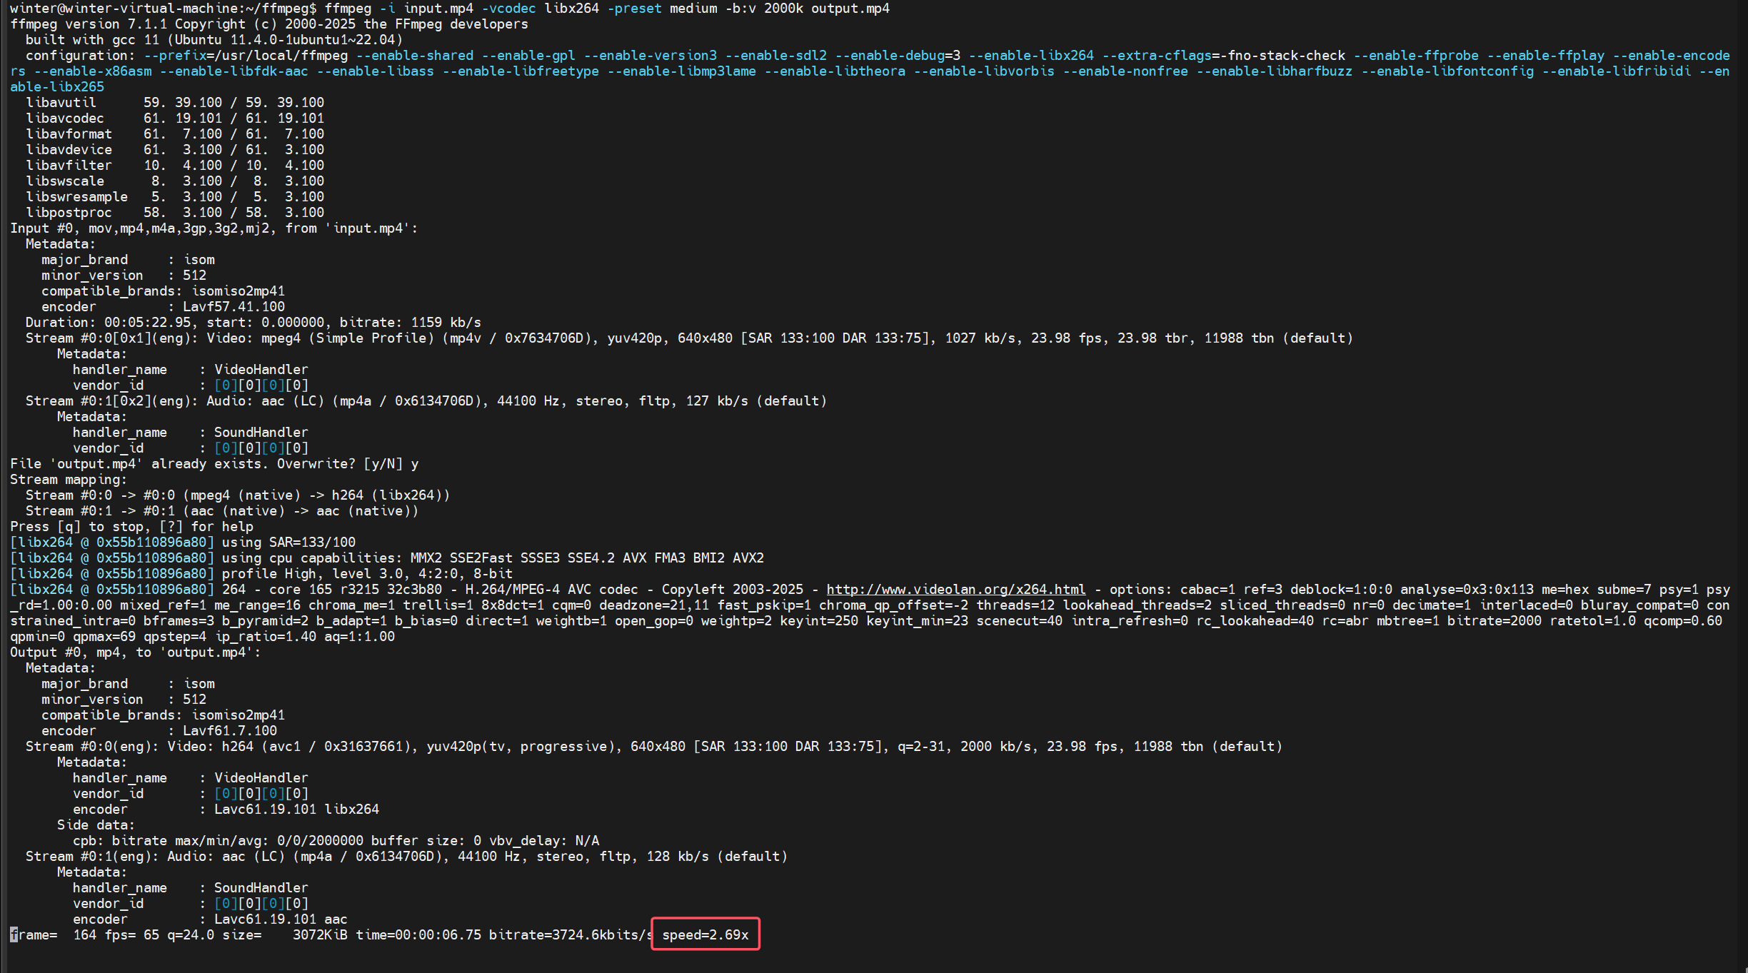The image size is (1748, 973).
Task: Click the ffmpeg command prompt line
Action: [450, 9]
